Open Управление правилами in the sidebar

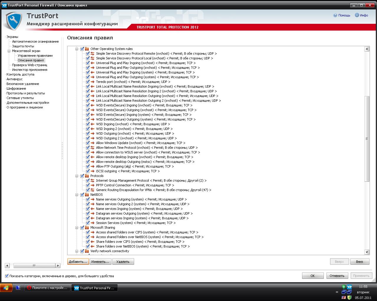click(35, 56)
